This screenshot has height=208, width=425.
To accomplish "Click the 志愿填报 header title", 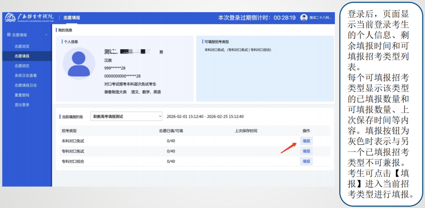I will click(x=72, y=18).
